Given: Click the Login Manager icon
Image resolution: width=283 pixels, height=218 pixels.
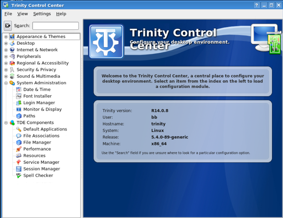Looking at the screenshot, I should pos(19,103).
